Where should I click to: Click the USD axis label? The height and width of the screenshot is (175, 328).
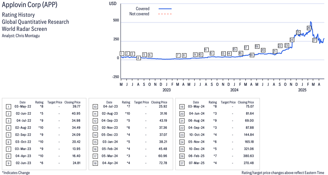coord(112,4)
